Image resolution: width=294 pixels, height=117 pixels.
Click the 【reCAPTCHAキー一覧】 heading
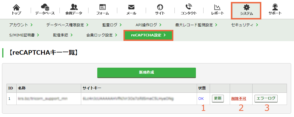tap(43, 53)
